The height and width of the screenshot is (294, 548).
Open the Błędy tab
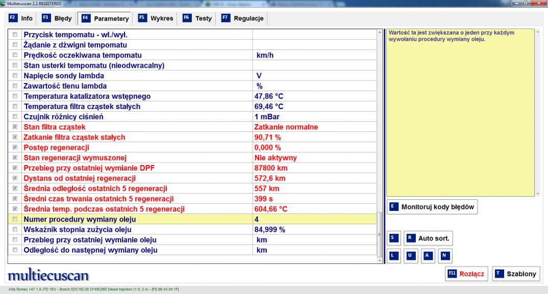tap(57, 18)
